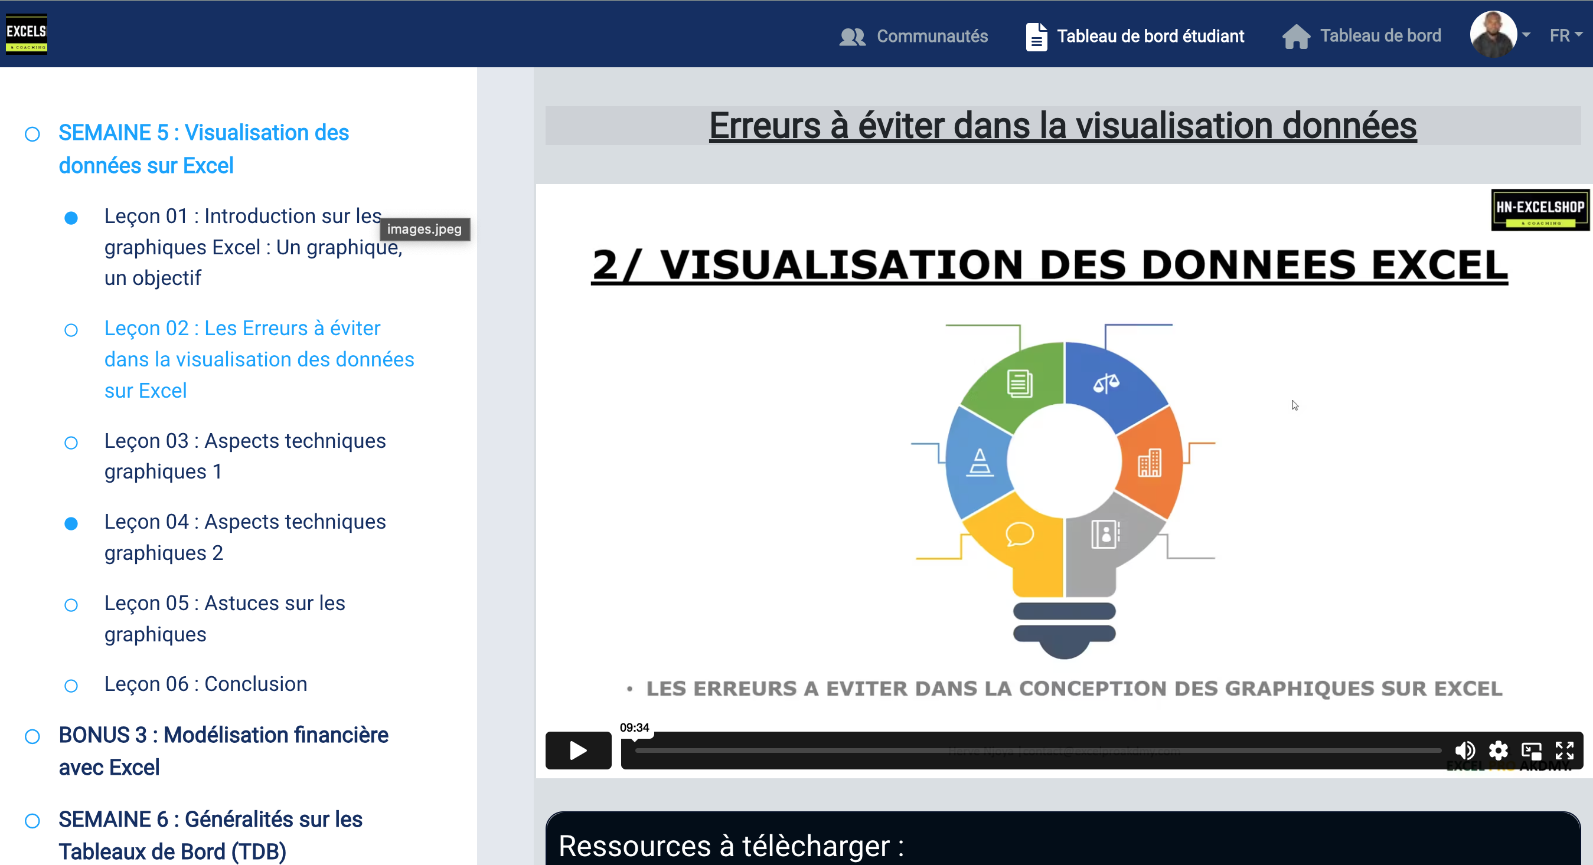Expand BONUS 3 Modélisation financière section

point(223,751)
